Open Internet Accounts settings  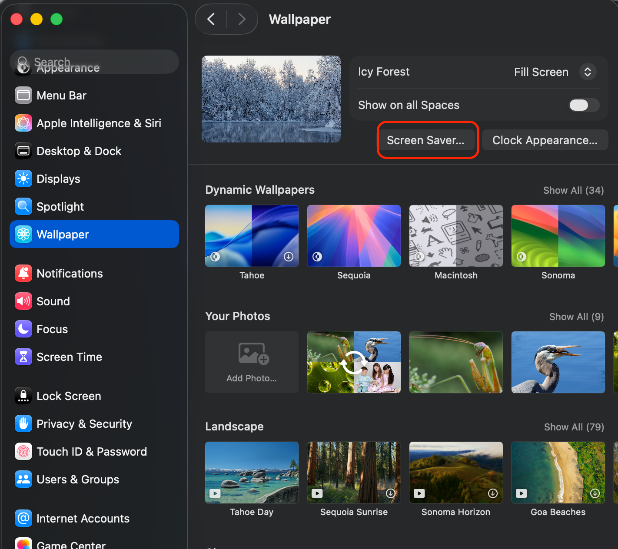point(94,519)
